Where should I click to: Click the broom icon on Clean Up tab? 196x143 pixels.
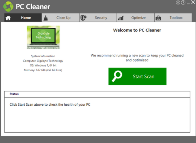pos(46,18)
